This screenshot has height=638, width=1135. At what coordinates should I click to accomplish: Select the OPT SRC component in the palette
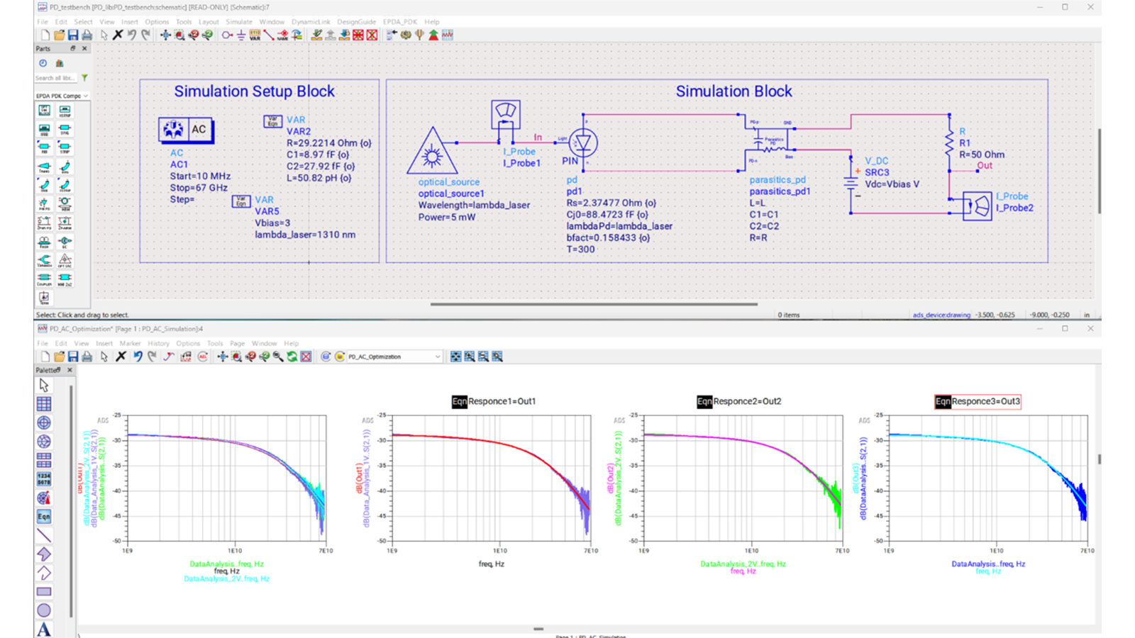[x=65, y=261]
